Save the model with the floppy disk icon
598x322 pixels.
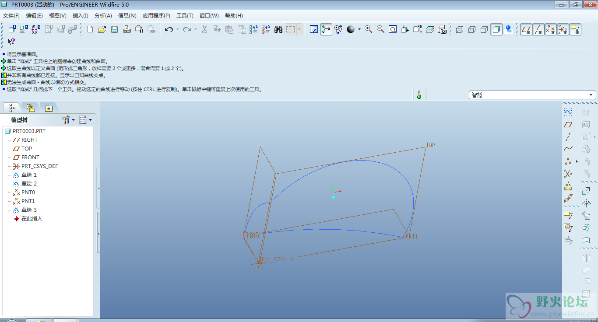point(114,29)
